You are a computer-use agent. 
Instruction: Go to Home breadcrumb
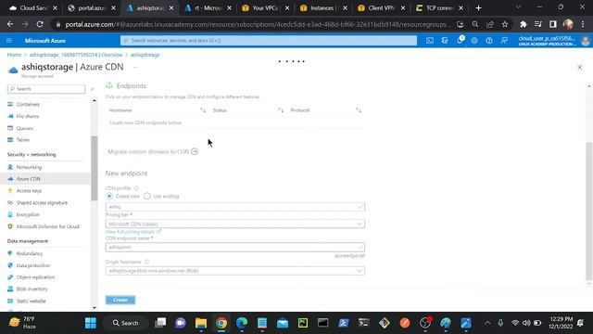(x=14, y=55)
